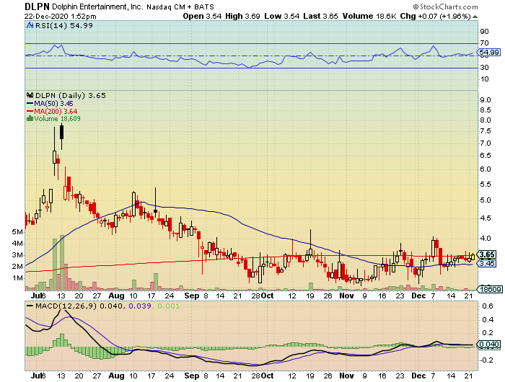Click the candlestick icon beside DLPN (Daily)
This screenshot has height=382, width=505.
click(30, 95)
